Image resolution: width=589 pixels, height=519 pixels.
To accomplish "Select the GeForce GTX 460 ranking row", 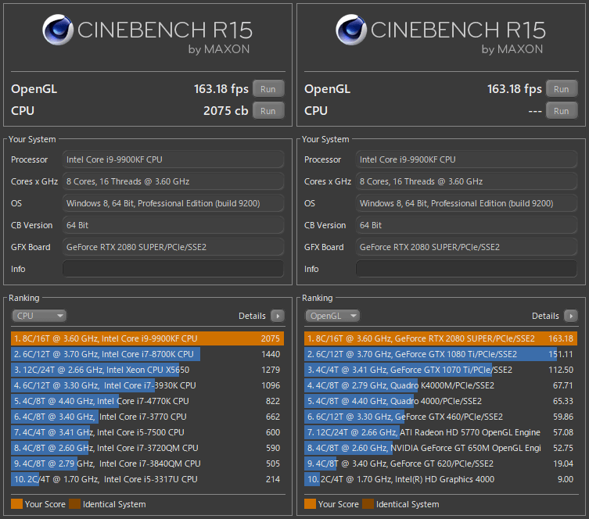I will pos(440,417).
